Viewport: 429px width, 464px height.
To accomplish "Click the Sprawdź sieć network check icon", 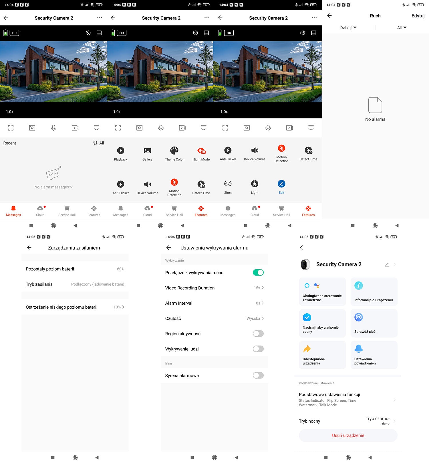I will point(358,317).
